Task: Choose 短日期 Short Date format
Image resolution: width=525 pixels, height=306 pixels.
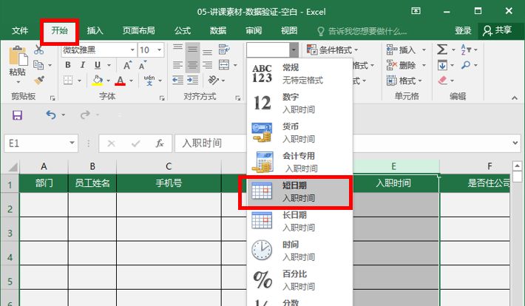Action: [299, 192]
